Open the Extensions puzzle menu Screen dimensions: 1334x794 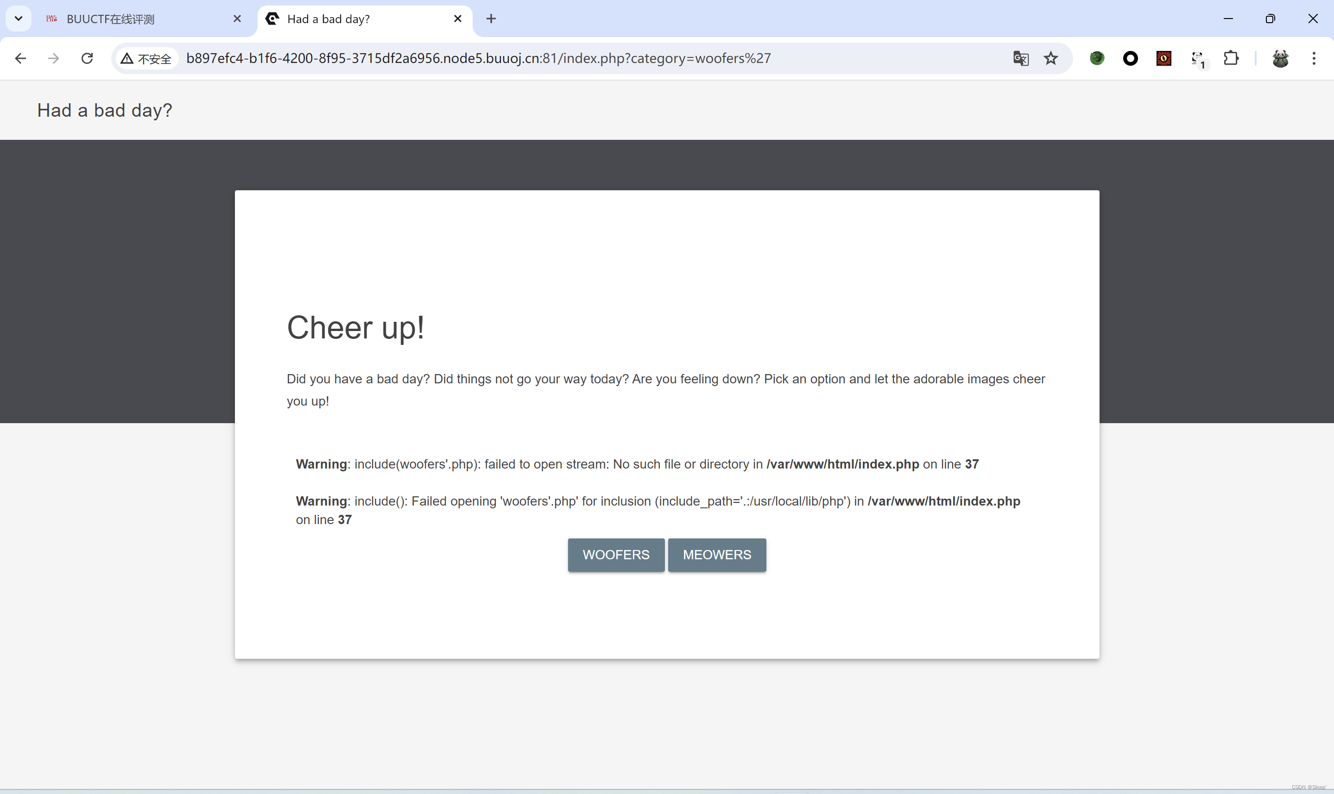point(1231,58)
